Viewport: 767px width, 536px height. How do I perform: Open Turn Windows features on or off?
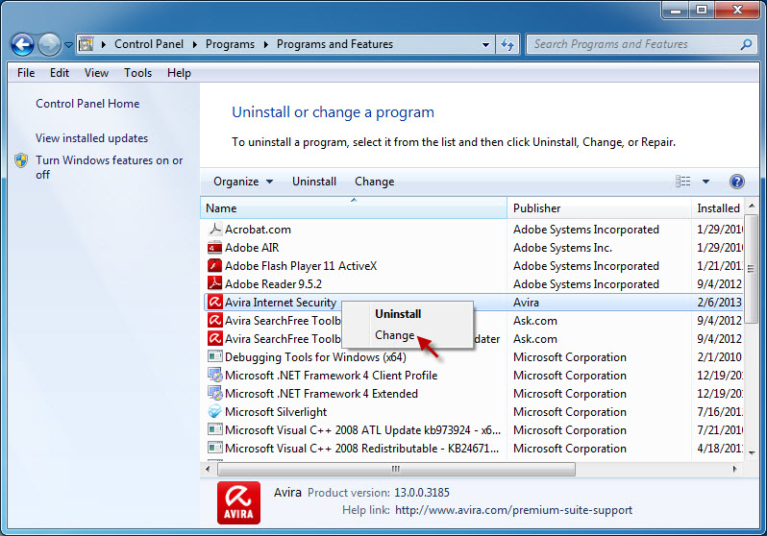[109, 167]
